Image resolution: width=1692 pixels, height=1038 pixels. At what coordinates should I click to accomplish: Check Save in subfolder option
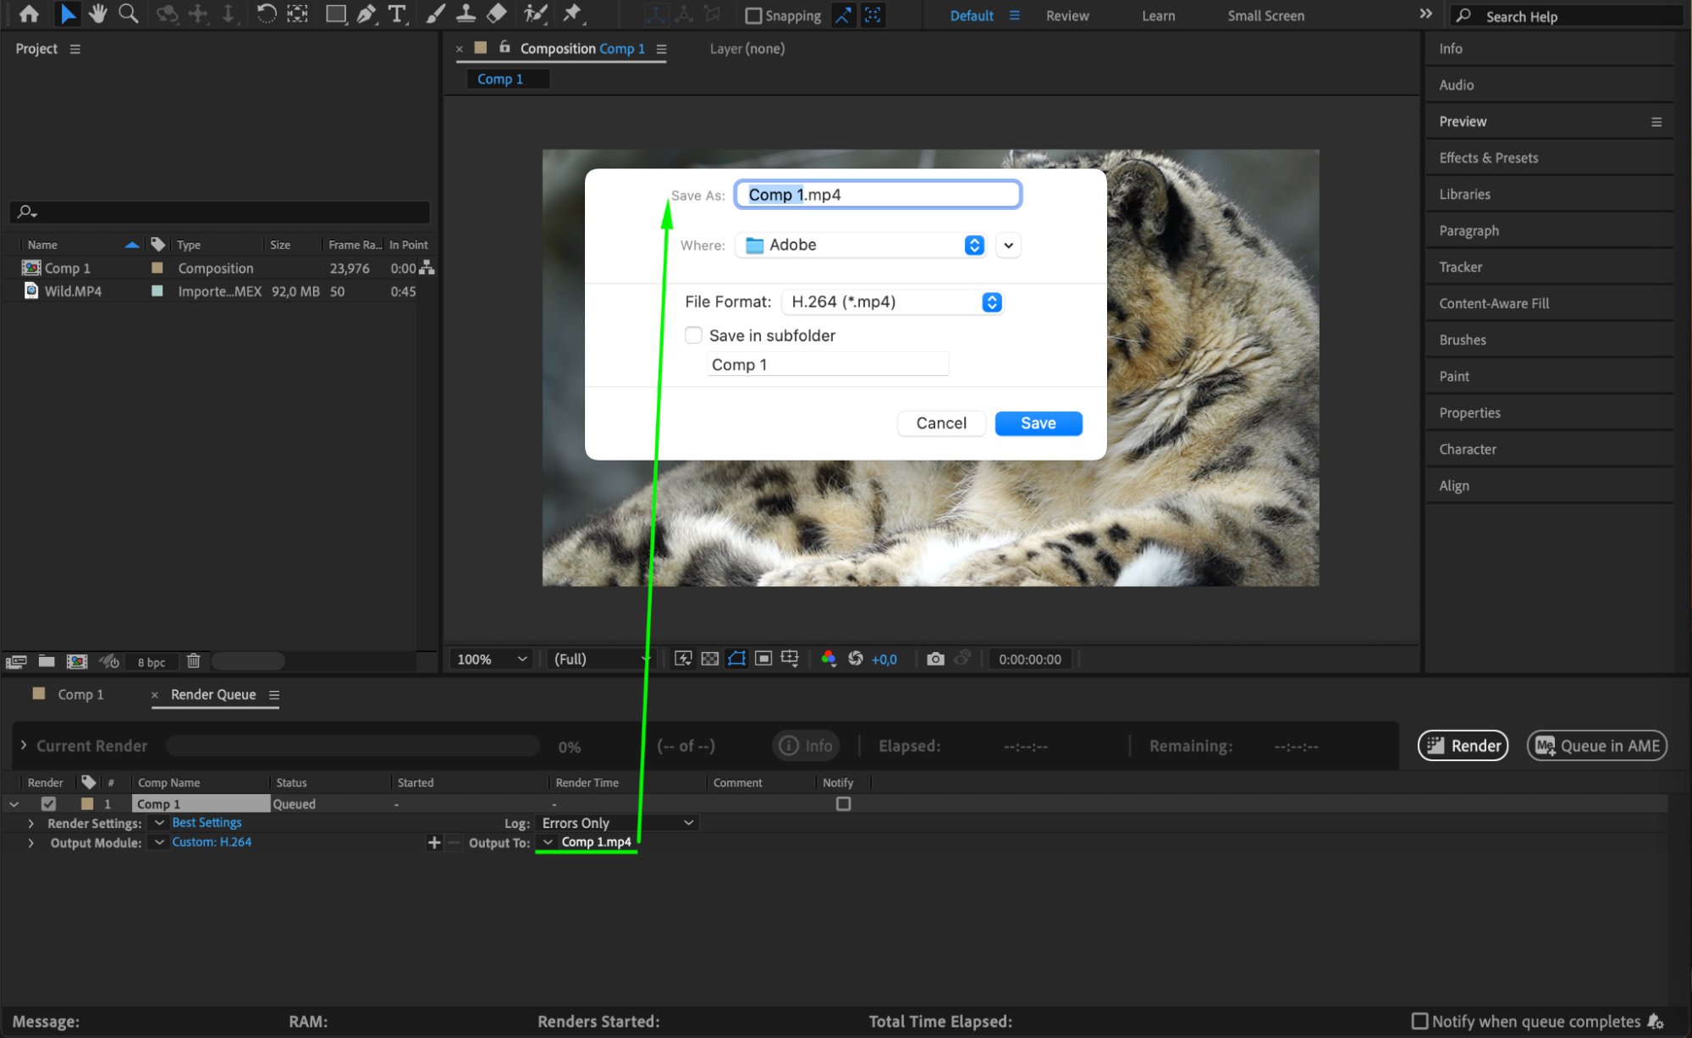(694, 335)
